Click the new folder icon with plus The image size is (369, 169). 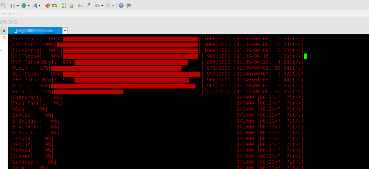point(97,6)
